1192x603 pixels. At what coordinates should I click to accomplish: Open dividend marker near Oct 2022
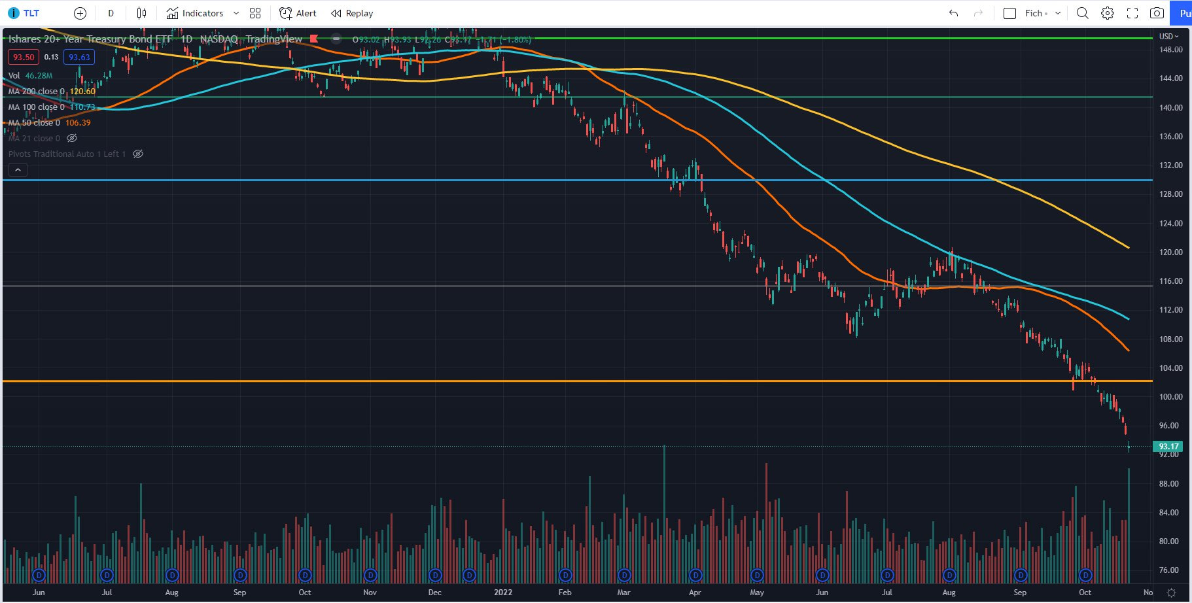(1085, 576)
